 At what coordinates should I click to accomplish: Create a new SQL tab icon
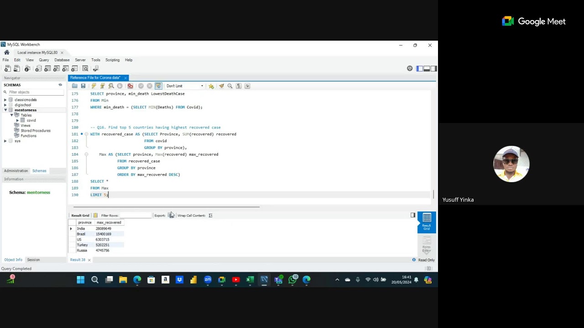(8, 68)
